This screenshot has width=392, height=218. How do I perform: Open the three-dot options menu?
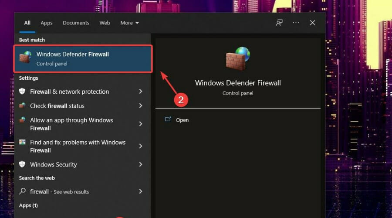click(x=296, y=23)
